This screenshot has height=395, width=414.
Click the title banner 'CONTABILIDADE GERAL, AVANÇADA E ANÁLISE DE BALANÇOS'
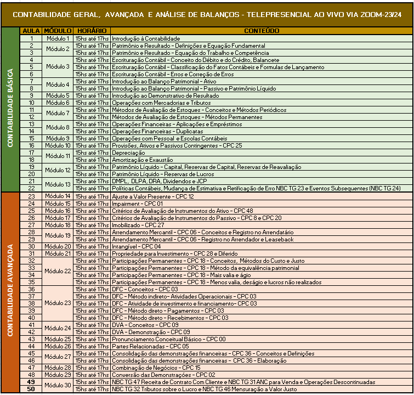(207, 14)
